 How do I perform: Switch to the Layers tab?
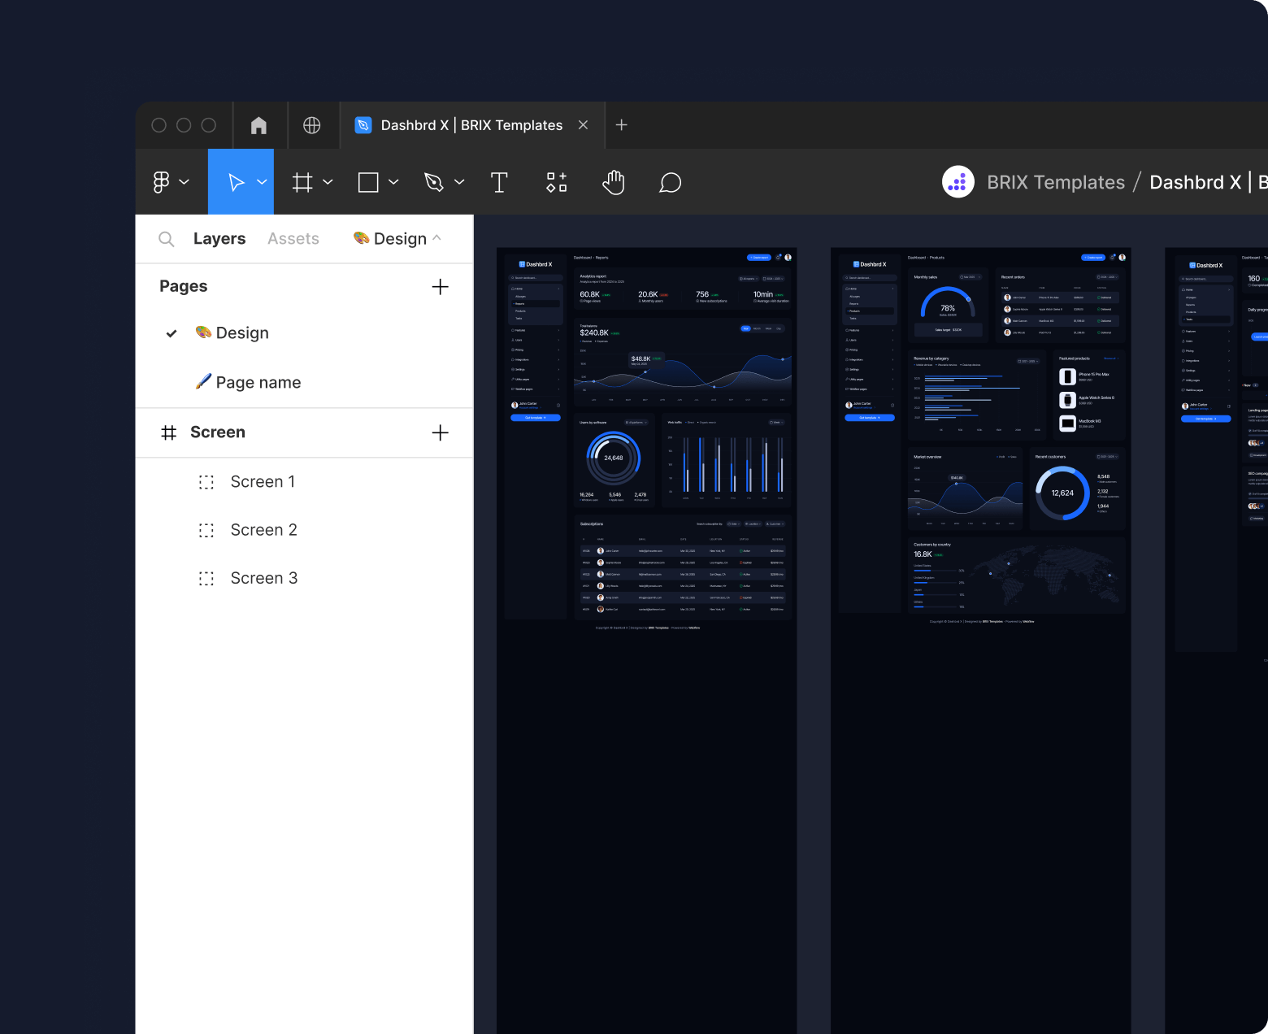click(219, 238)
